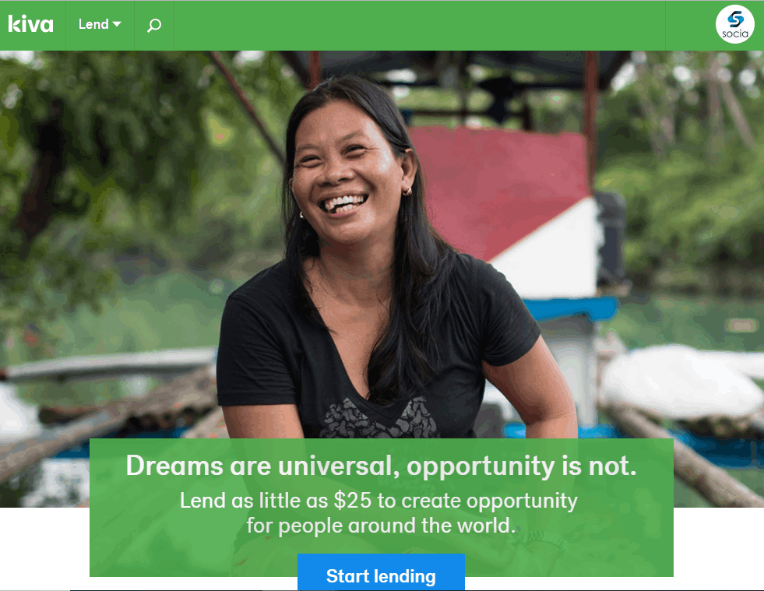Image resolution: width=764 pixels, height=591 pixels.
Task: Click the "Lend as little as $25" text line
Action: click(378, 501)
